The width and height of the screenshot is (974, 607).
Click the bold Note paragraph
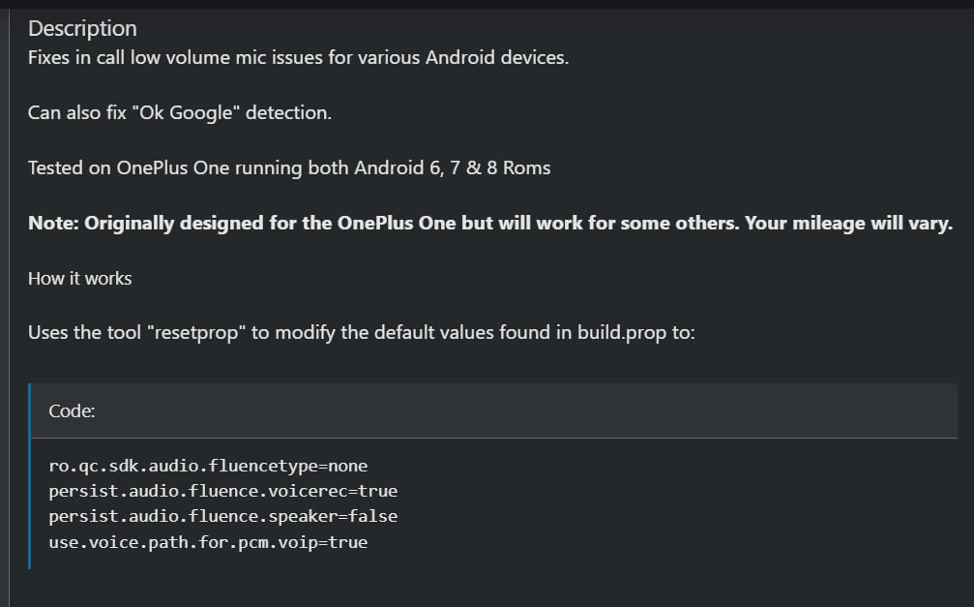pos(490,224)
